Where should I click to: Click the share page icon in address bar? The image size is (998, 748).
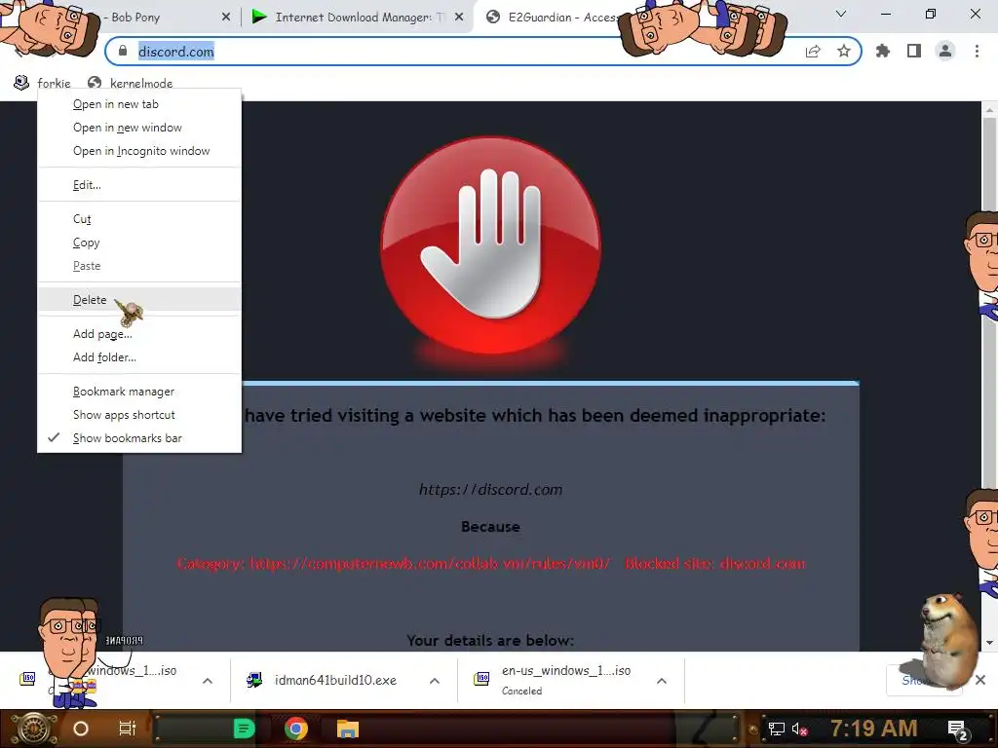point(813,52)
